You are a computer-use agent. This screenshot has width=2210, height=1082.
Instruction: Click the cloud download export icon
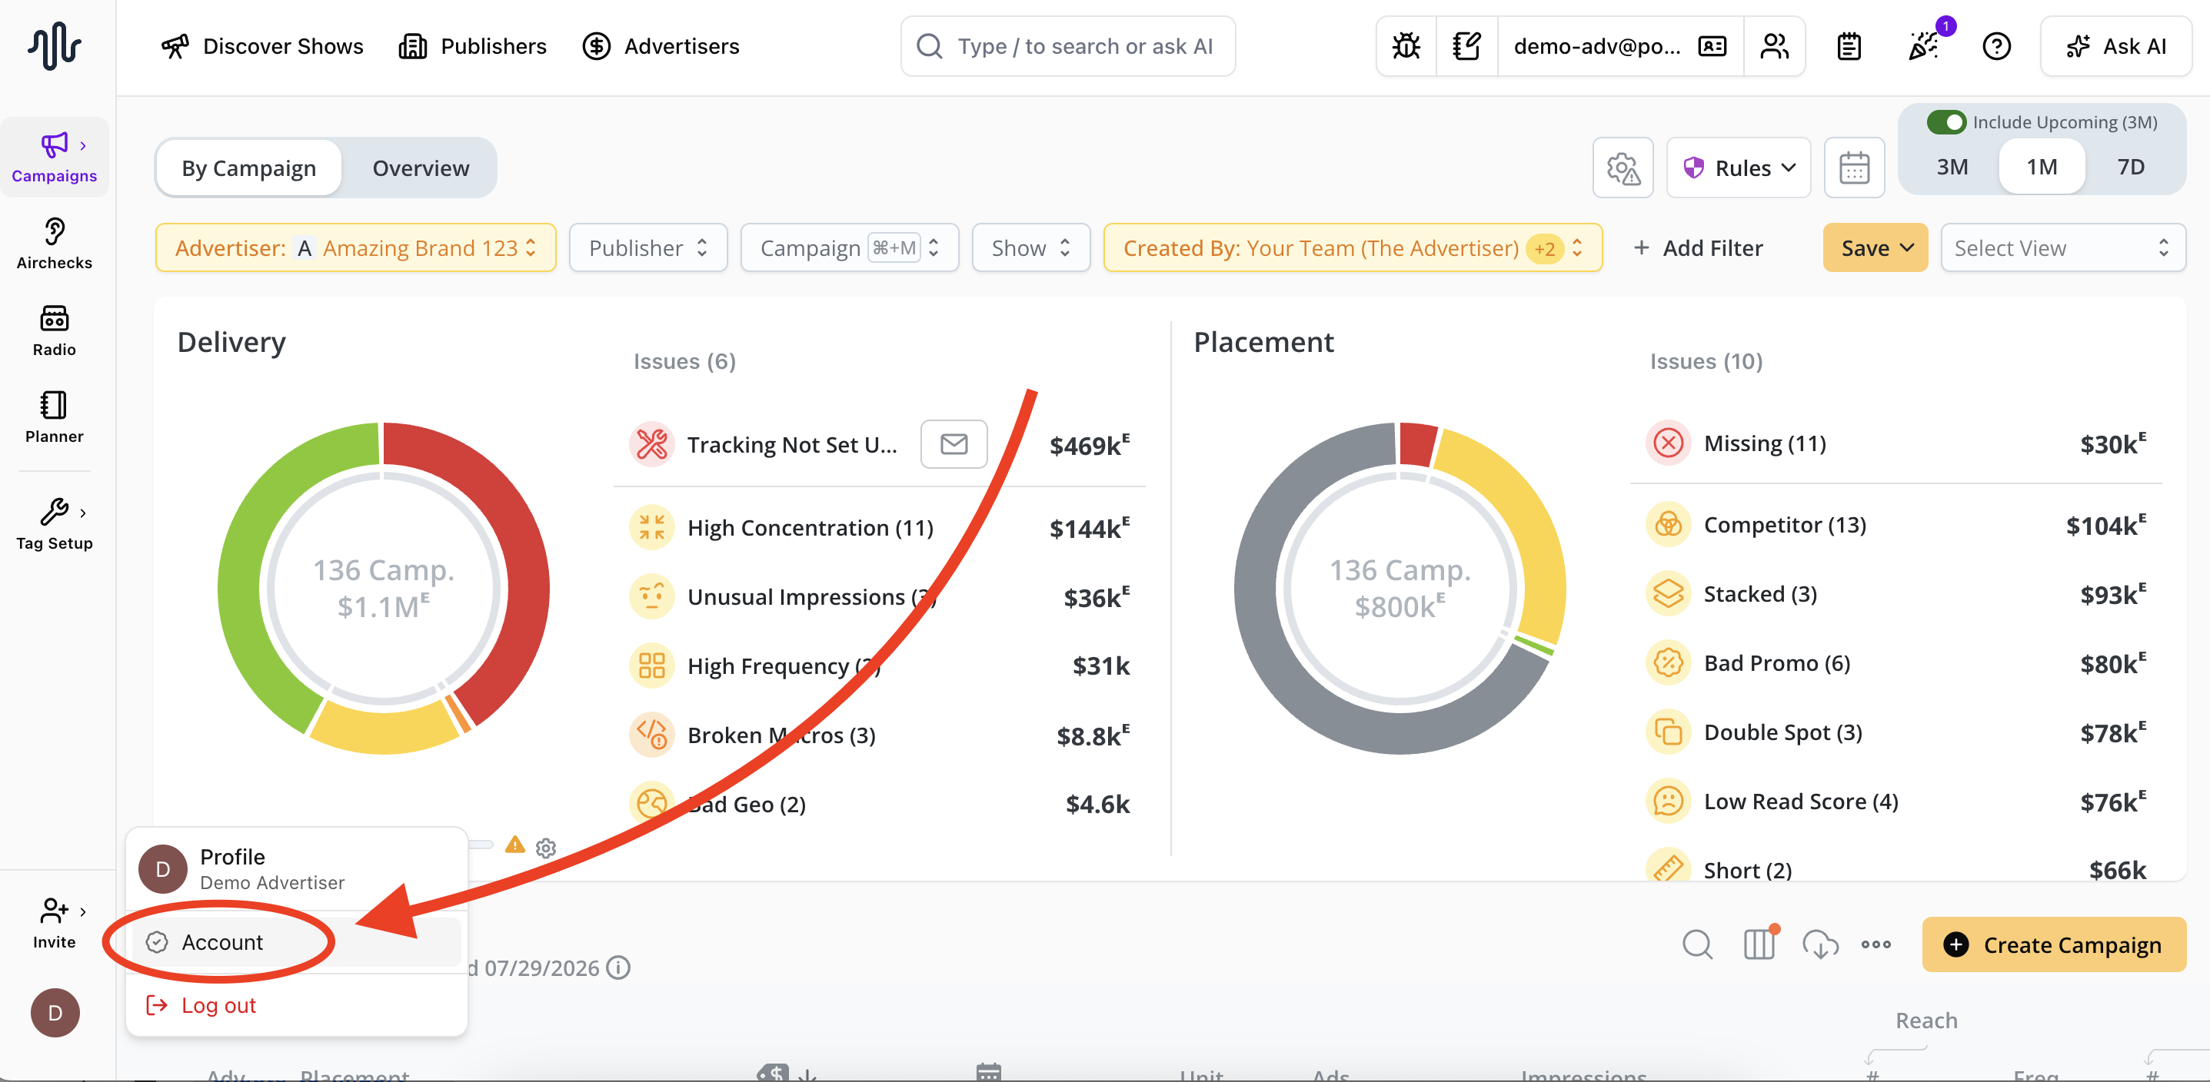pos(1819,944)
